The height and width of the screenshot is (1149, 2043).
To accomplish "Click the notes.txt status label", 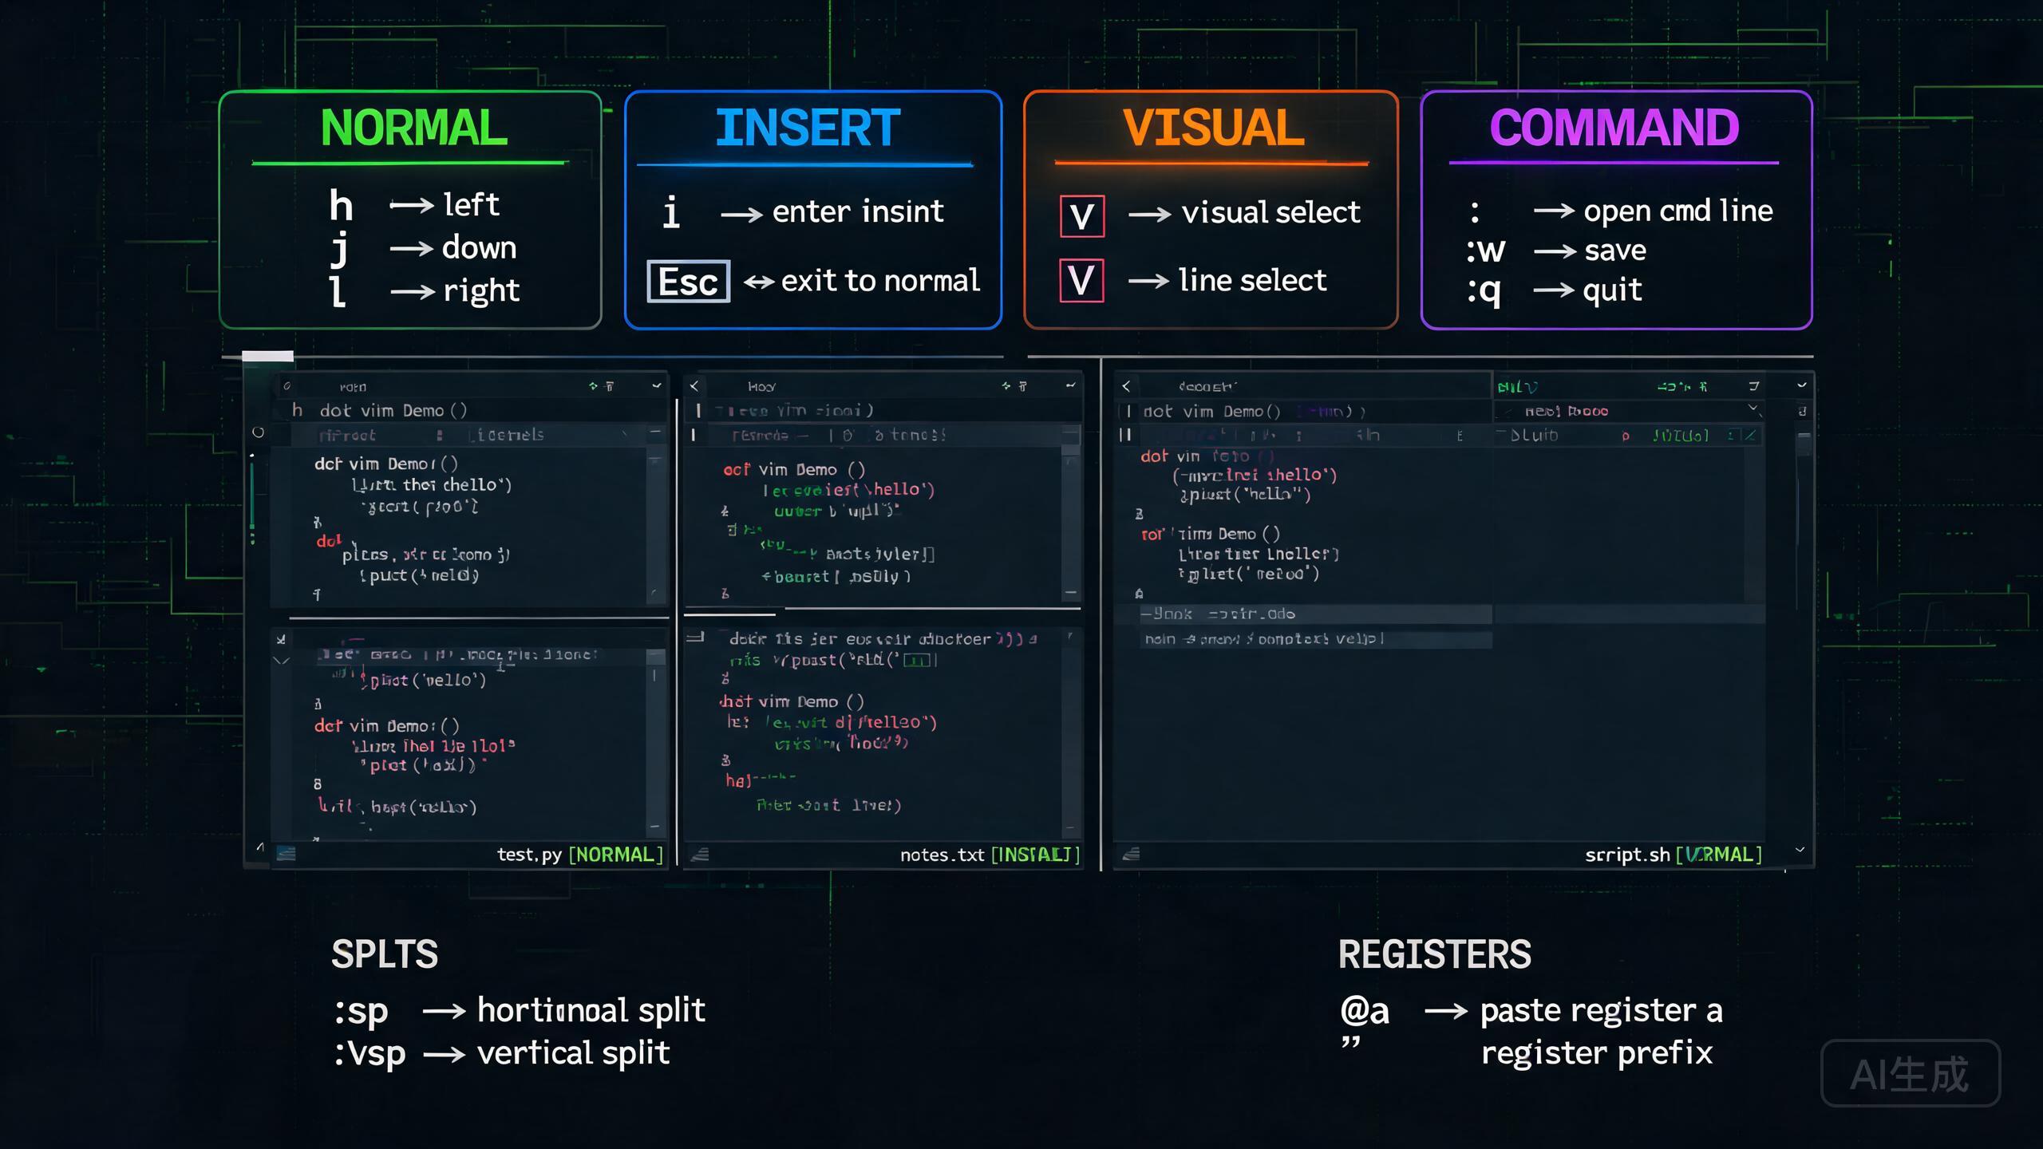I will coord(990,855).
